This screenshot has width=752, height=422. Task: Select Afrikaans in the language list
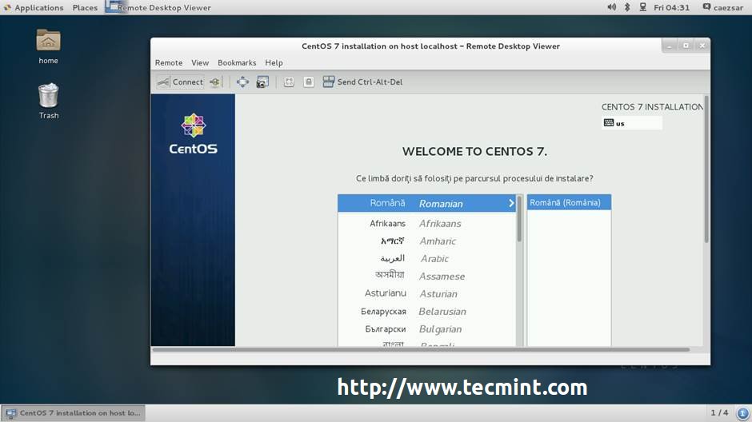point(427,223)
